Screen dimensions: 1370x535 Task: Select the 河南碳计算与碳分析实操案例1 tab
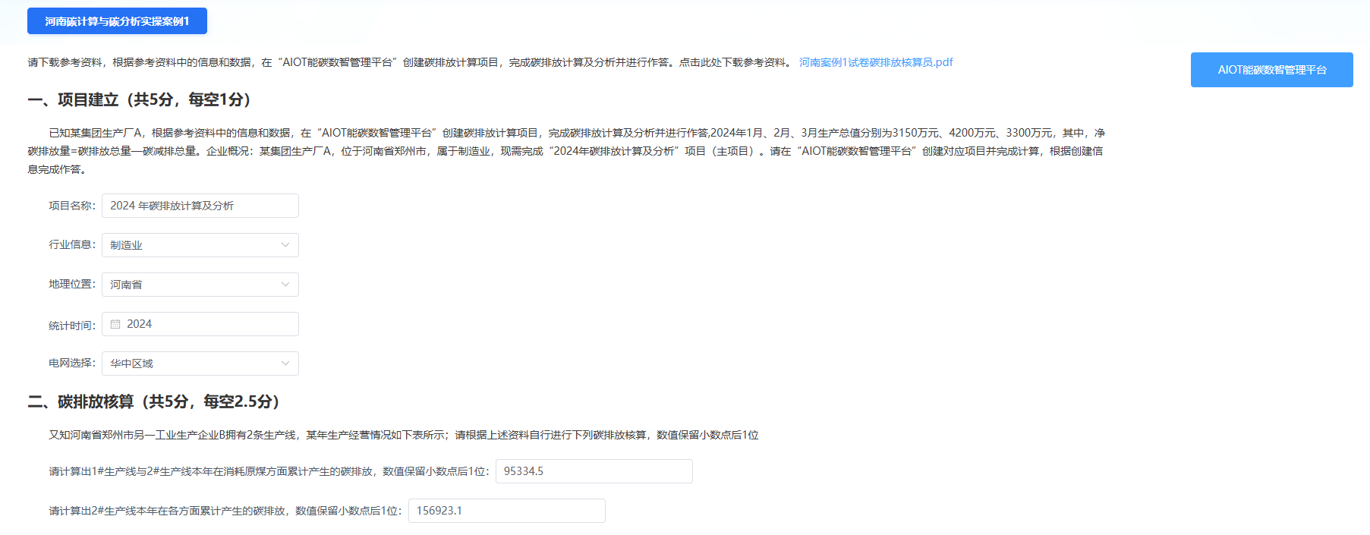[x=117, y=21]
